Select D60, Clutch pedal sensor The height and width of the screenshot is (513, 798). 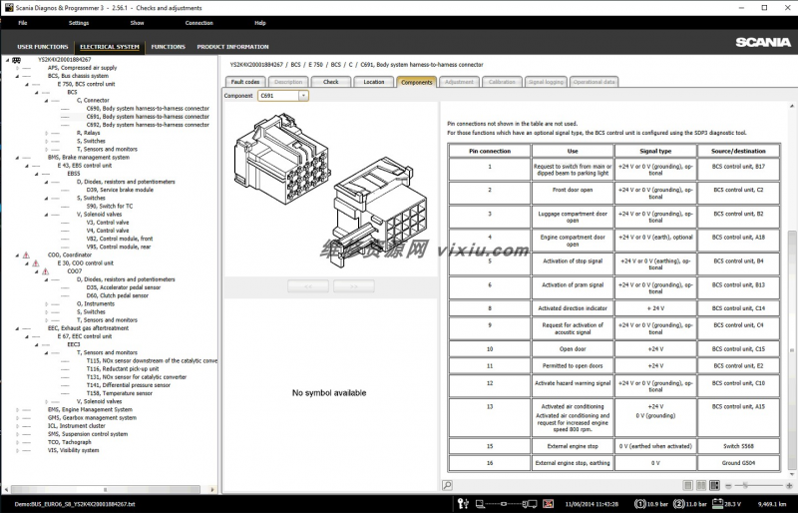click(x=118, y=295)
